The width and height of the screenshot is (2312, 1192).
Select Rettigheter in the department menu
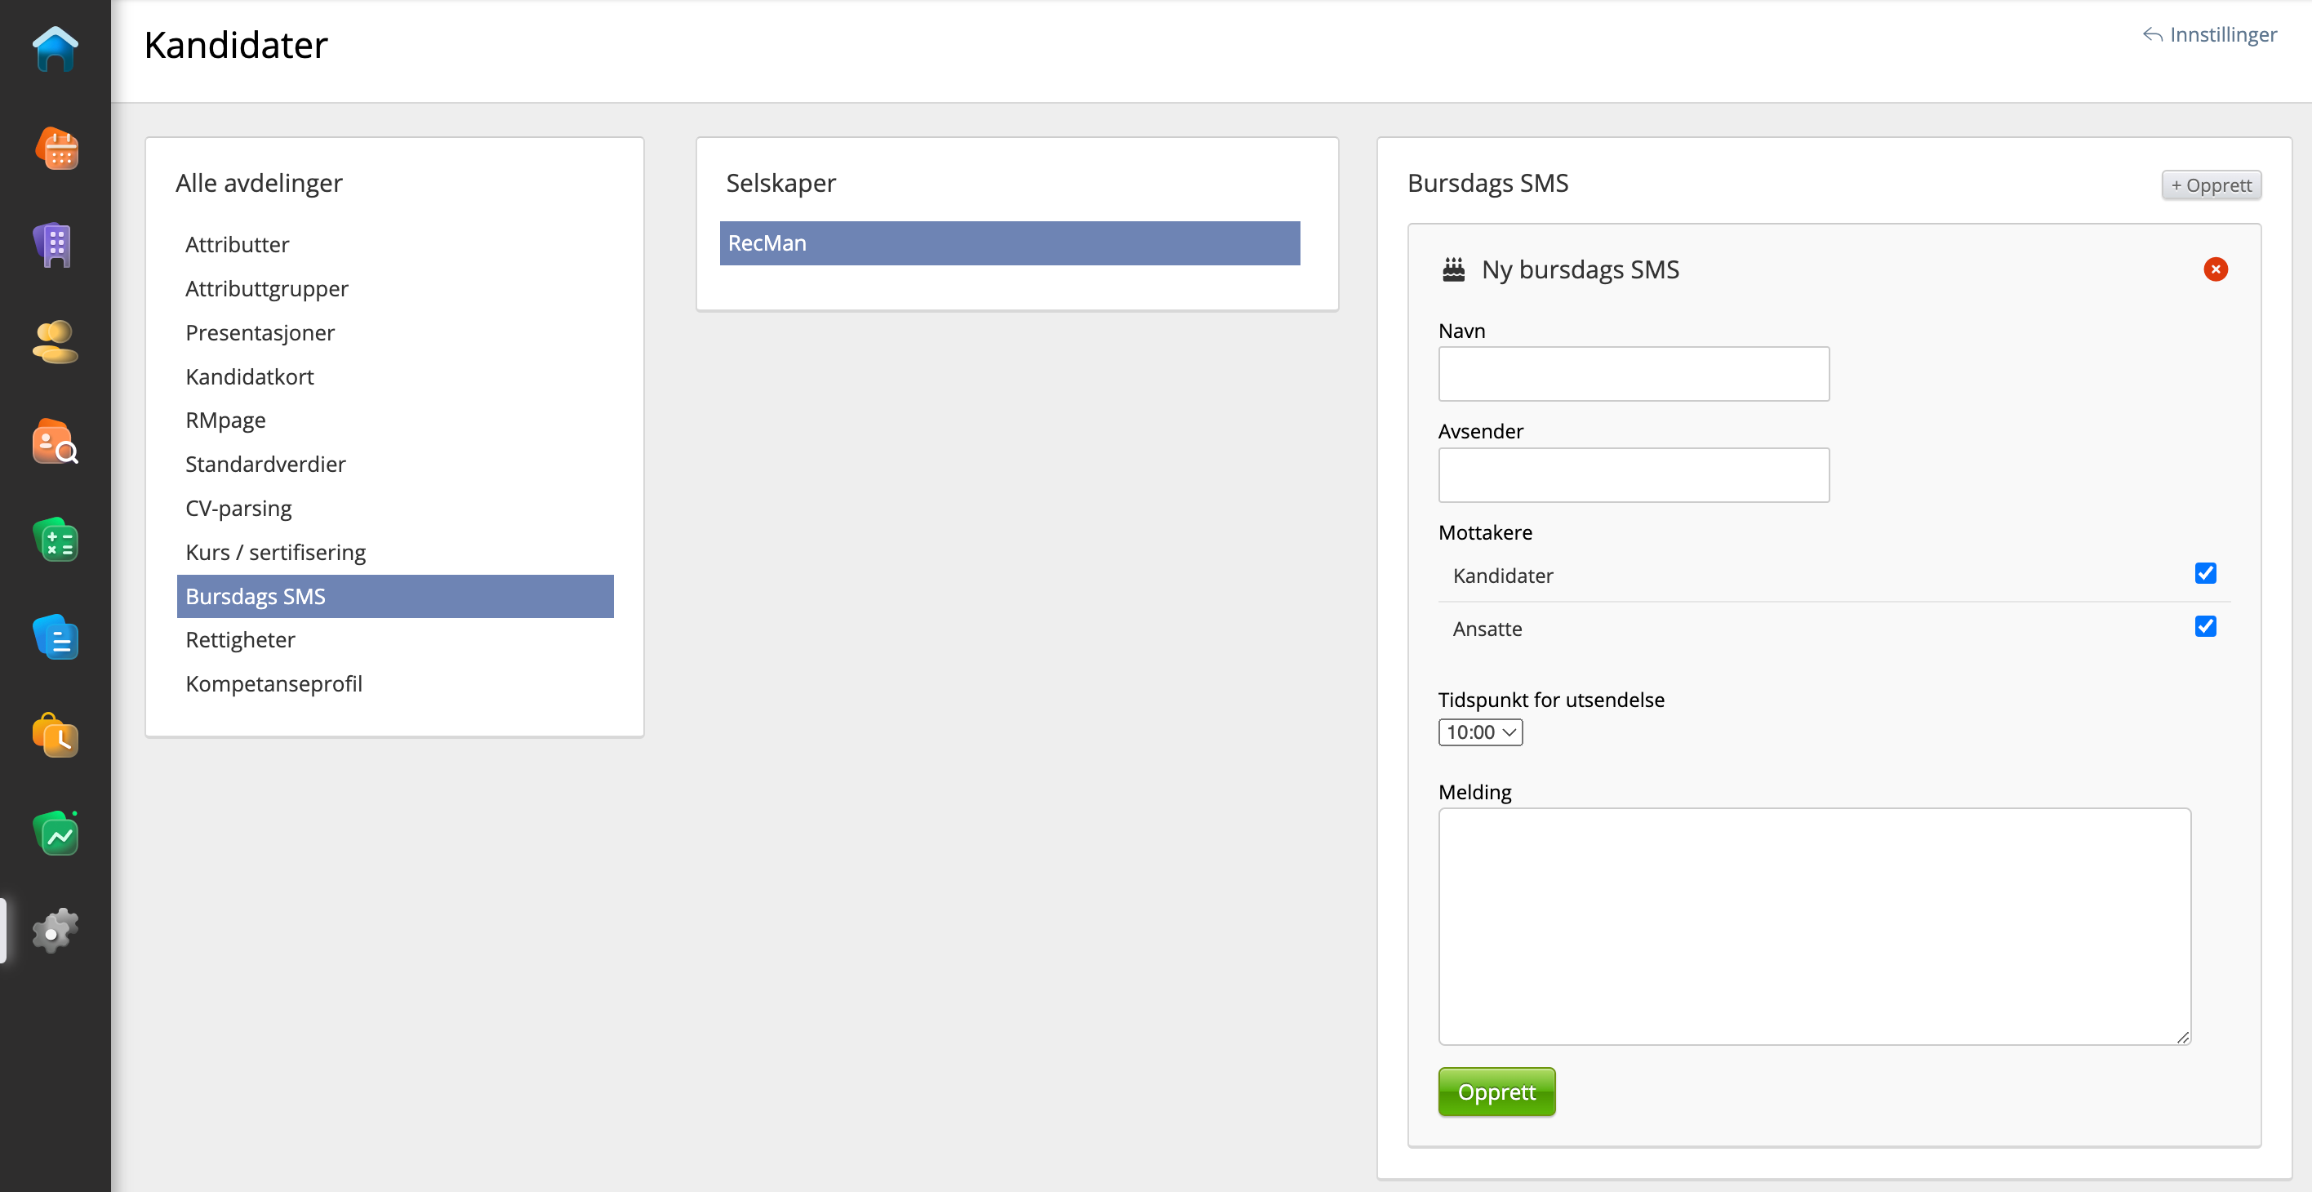[241, 640]
